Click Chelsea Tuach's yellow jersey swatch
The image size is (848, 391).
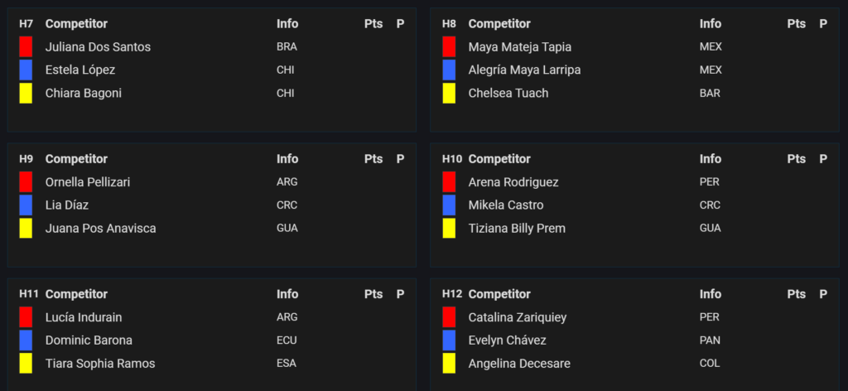pyautogui.click(x=449, y=93)
